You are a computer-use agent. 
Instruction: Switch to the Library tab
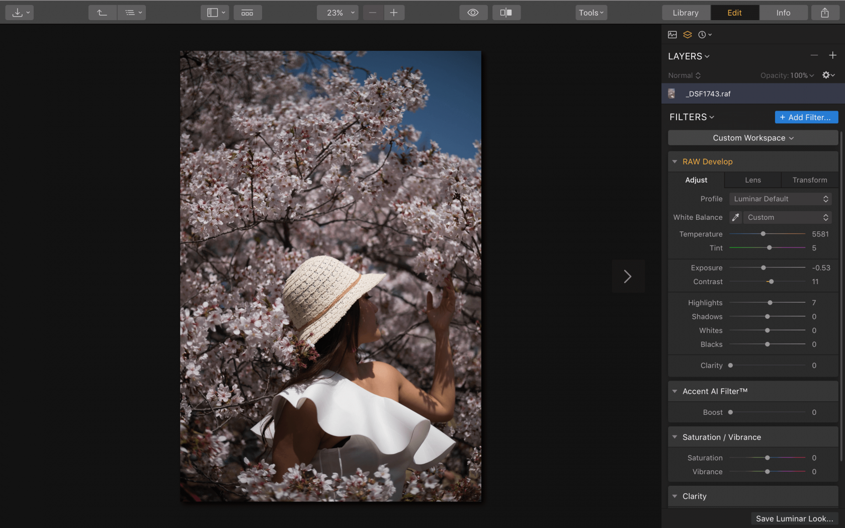(x=686, y=13)
